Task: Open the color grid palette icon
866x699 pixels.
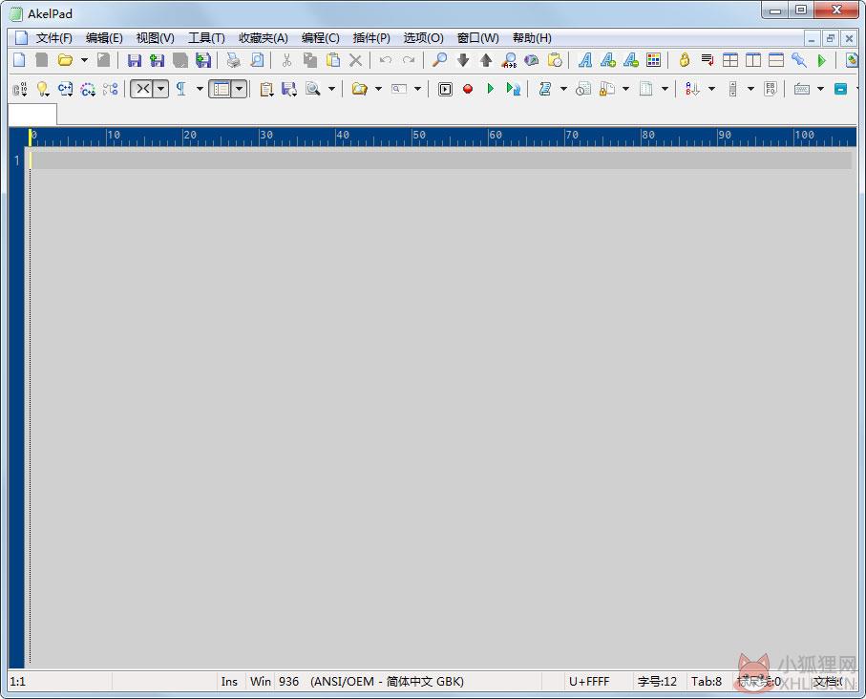Action: tap(653, 59)
